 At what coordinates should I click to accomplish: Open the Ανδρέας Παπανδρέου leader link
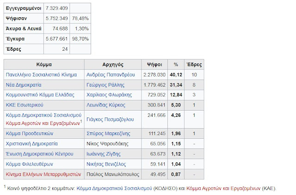111,75
